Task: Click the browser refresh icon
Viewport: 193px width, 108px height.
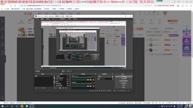Action: tap(11, 5)
